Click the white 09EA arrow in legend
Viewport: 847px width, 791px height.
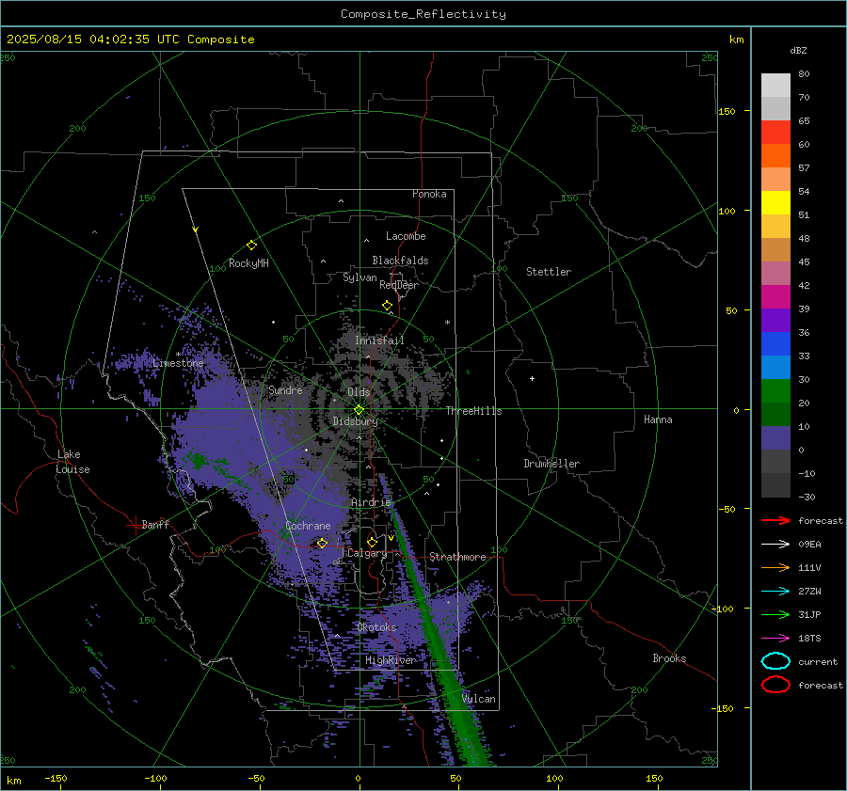pos(775,545)
